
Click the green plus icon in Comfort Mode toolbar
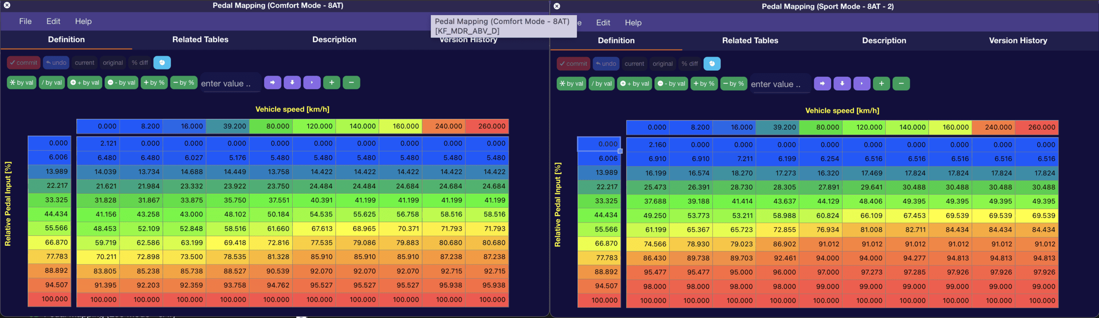click(x=332, y=83)
